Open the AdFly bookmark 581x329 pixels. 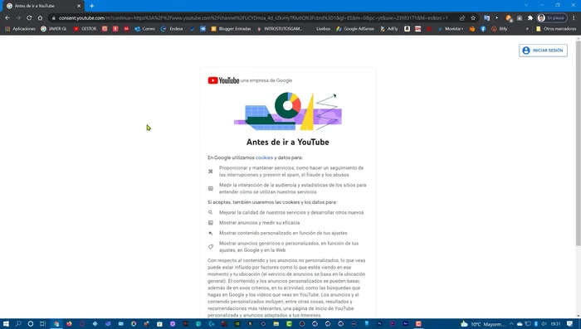[x=389, y=28]
